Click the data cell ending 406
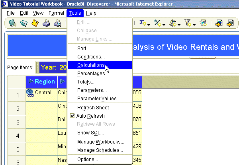The height and width of the screenshot is (165, 239). pyautogui.click(x=137, y=109)
